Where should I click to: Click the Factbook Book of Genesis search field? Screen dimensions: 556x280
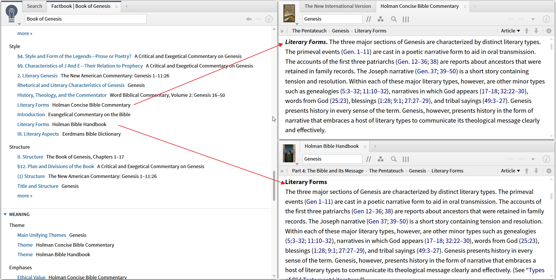click(x=86, y=19)
